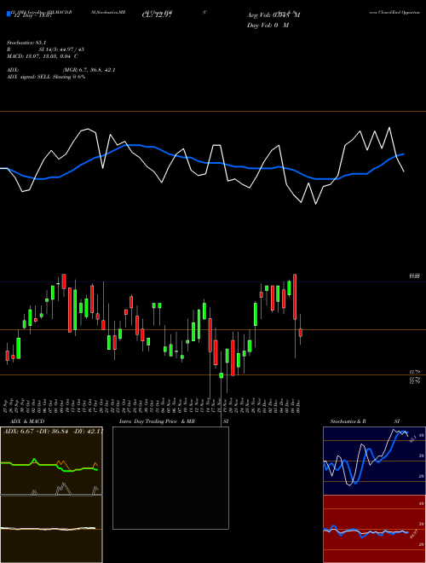This screenshot has height=563, width=426.
Task: Open the ADX indicator chart with green line
Action: point(51,461)
